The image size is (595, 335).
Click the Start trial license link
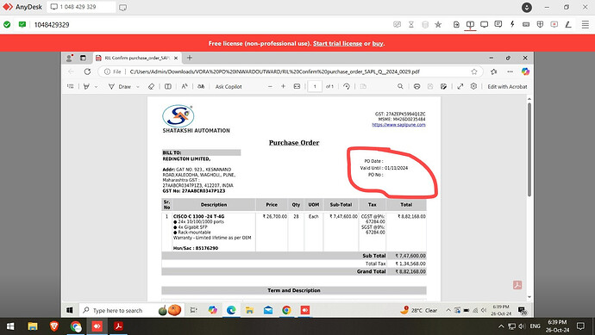(337, 44)
